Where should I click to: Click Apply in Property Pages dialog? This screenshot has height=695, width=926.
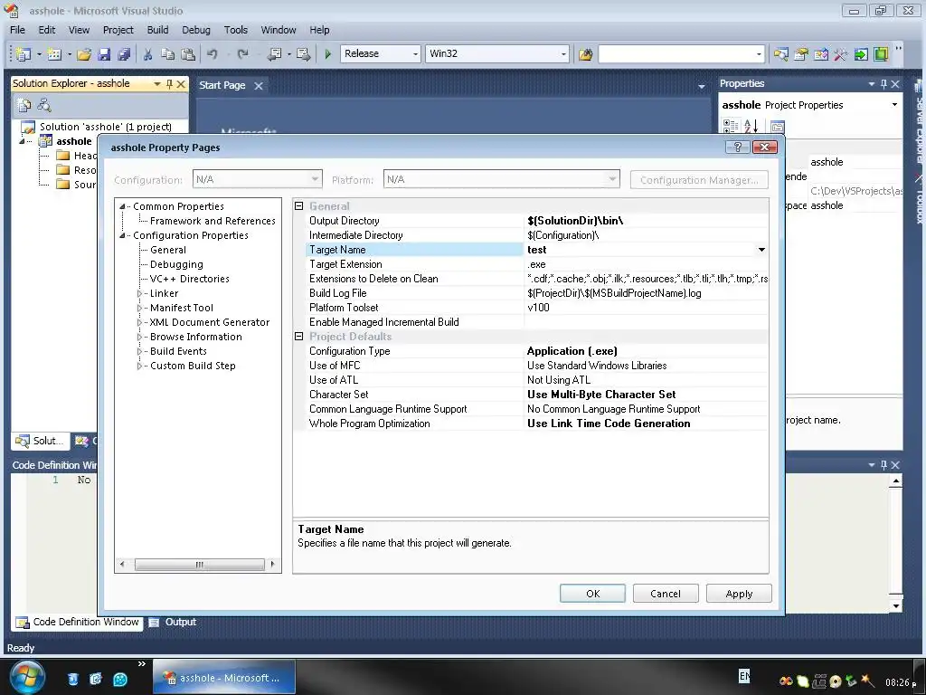point(739,594)
